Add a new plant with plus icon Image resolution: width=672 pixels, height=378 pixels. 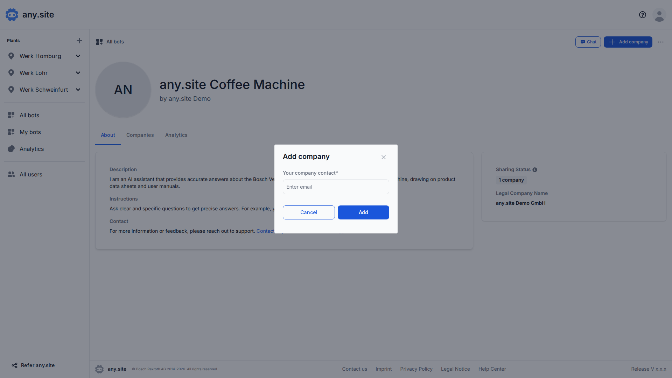click(79, 41)
